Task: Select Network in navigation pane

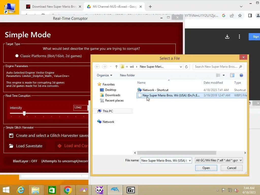Action: coord(108,122)
